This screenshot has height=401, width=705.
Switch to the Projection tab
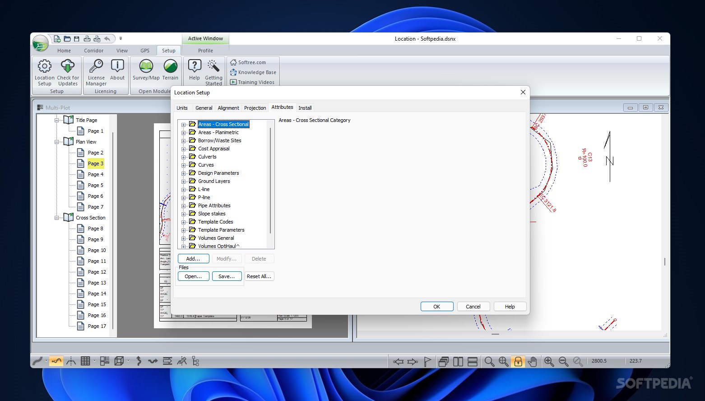[255, 108]
